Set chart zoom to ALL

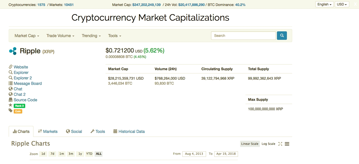pos(99,154)
